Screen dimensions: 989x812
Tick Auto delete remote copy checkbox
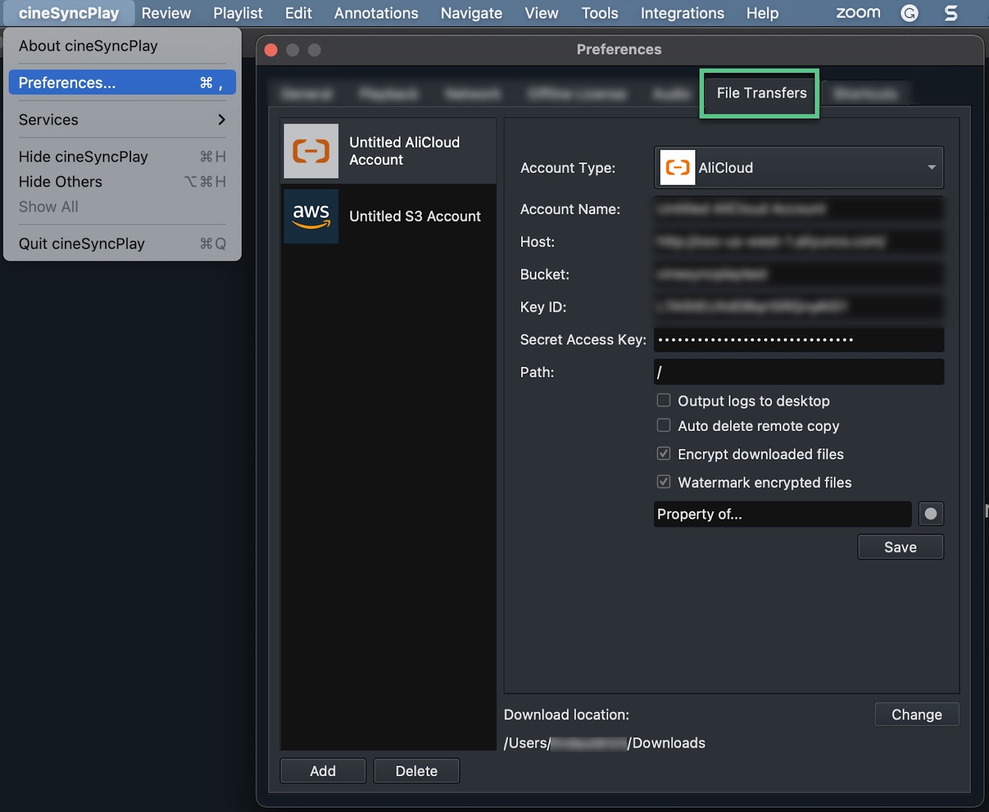click(x=664, y=425)
